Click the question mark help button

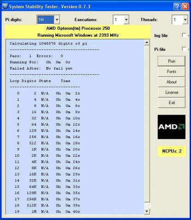point(177,6)
